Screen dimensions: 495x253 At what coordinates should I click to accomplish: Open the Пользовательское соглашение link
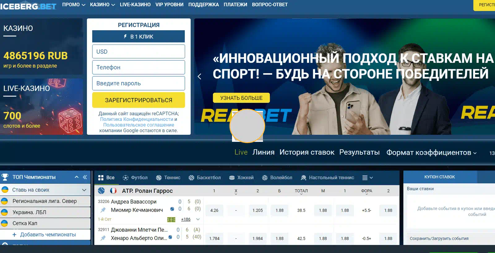point(139,125)
